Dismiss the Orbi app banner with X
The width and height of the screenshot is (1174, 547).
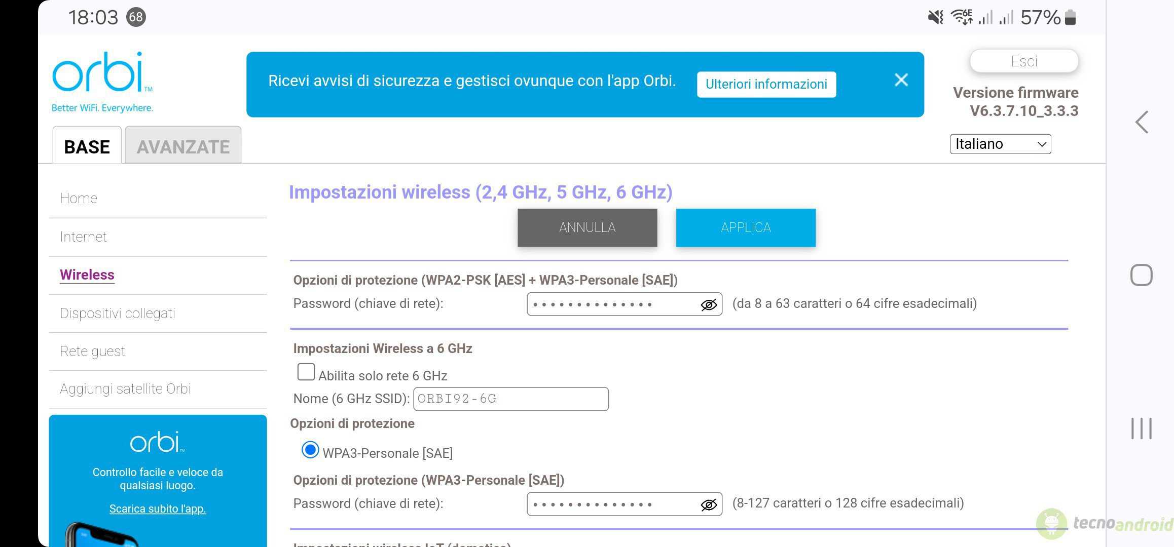tap(901, 80)
